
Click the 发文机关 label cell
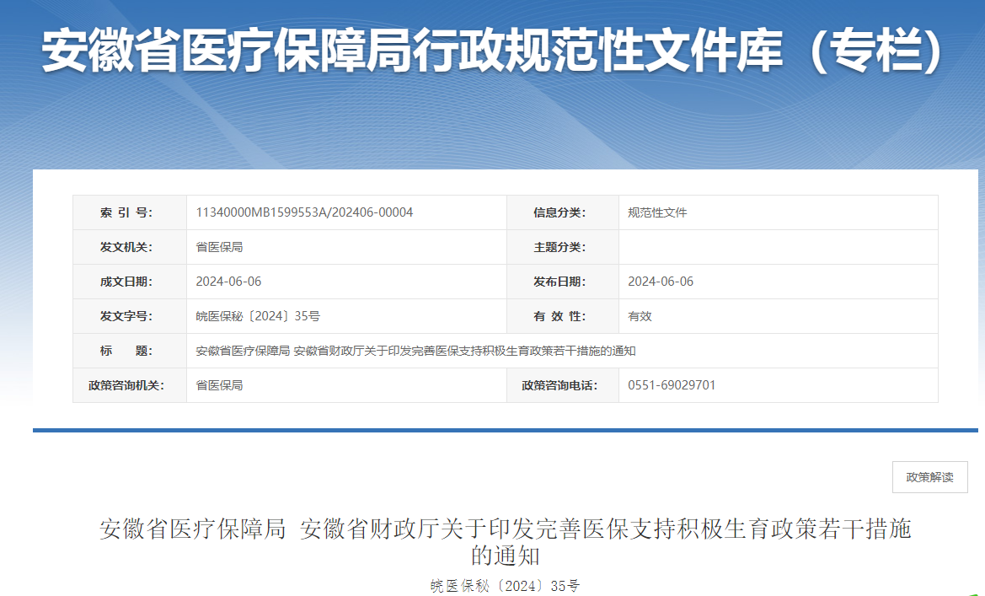[x=130, y=247]
